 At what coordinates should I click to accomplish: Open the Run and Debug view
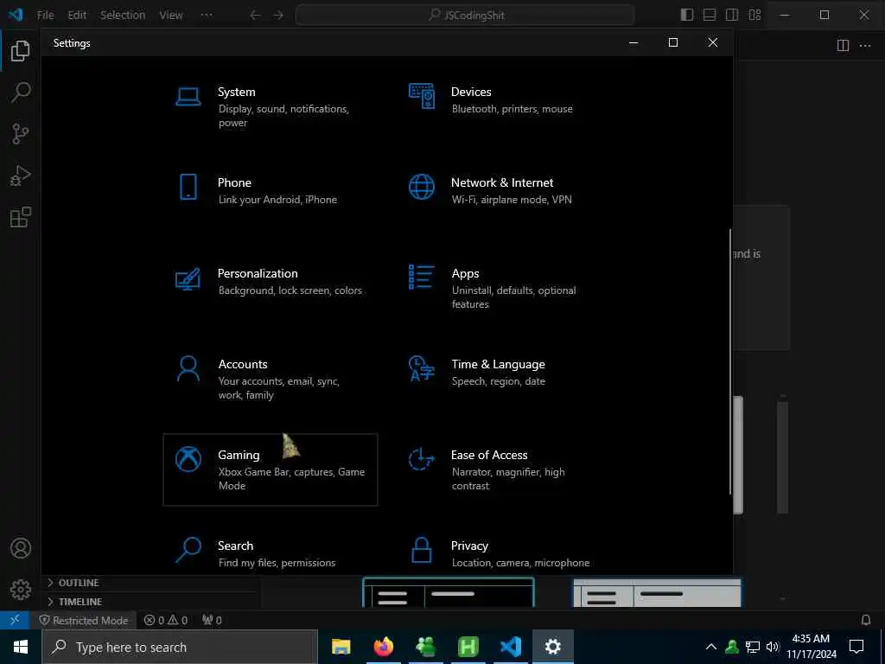click(x=21, y=176)
